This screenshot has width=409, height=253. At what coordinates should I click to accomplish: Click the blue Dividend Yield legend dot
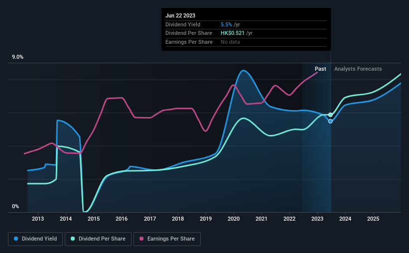(x=16, y=239)
